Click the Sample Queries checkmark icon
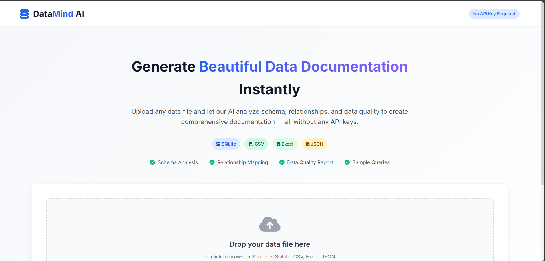The width and height of the screenshot is (545, 261). 347,162
